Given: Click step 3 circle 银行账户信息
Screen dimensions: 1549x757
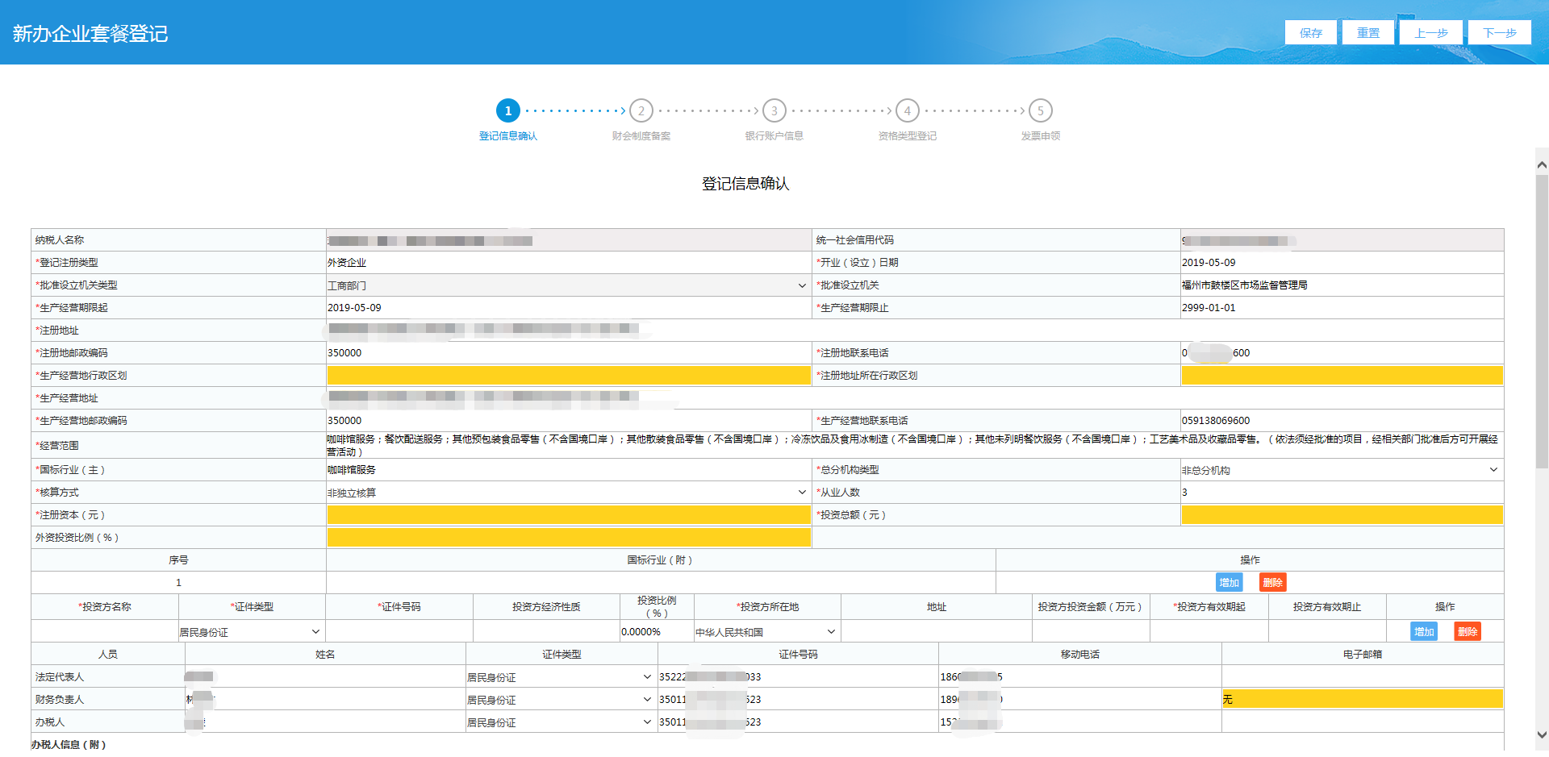Looking at the screenshot, I should coord(774,110).
